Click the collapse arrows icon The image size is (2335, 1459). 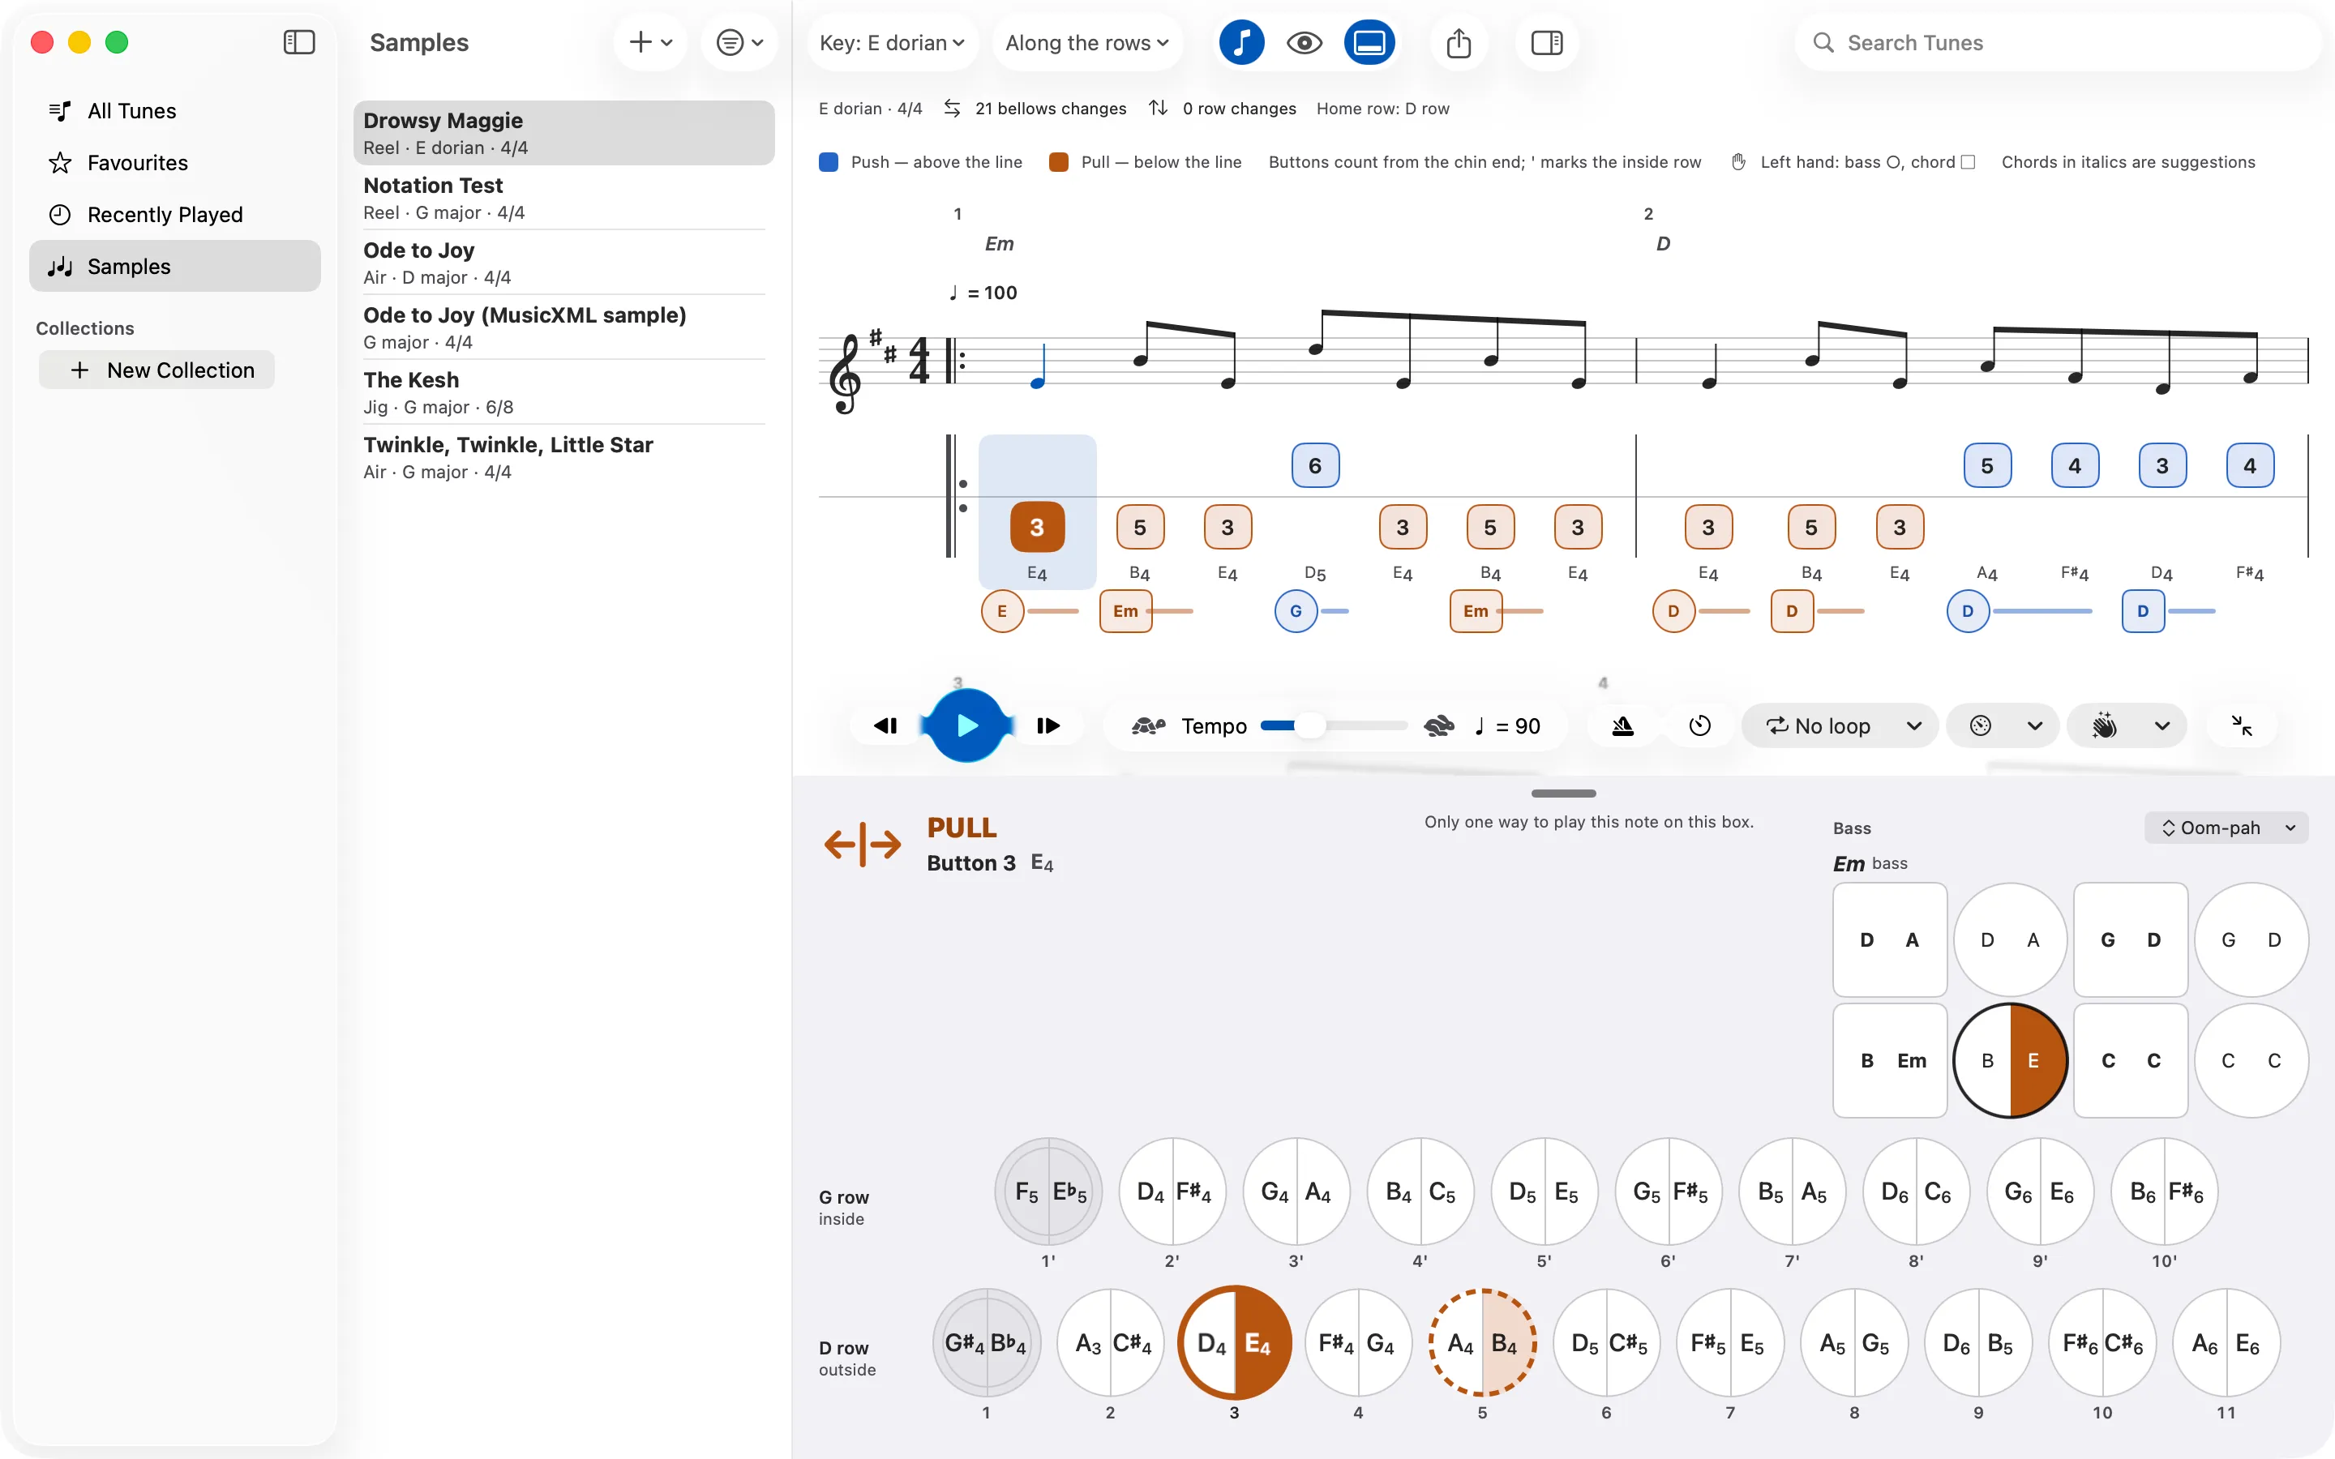(2243, 725)
